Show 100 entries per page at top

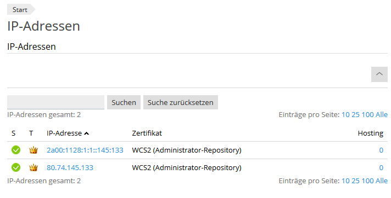pos(367,115)
